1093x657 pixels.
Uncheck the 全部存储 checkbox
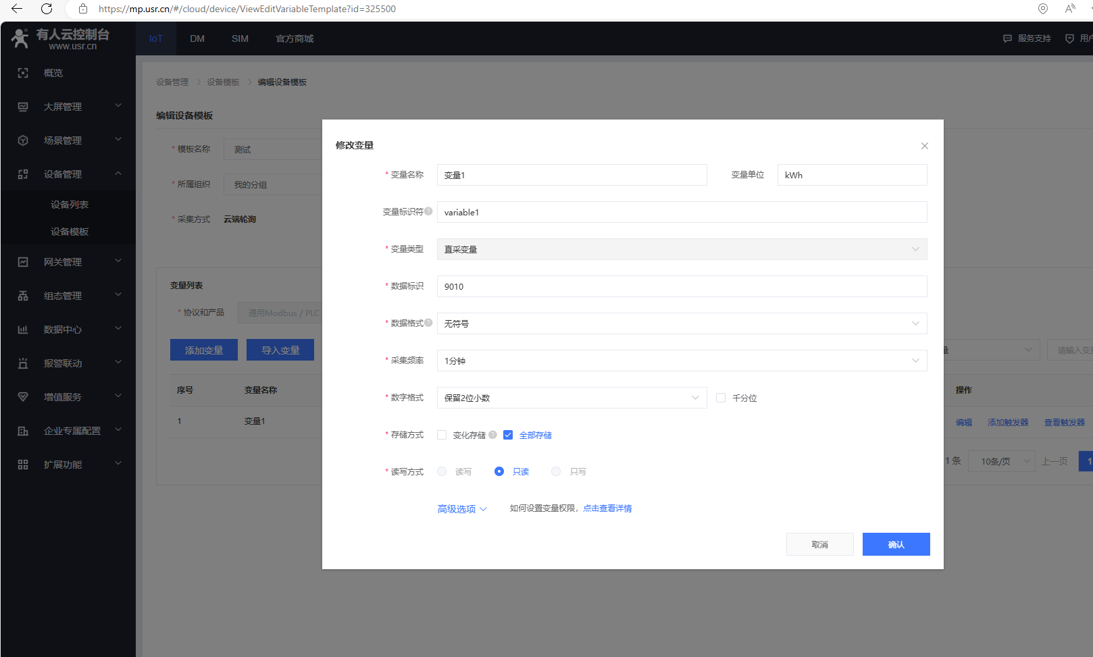tap(508, 435)
